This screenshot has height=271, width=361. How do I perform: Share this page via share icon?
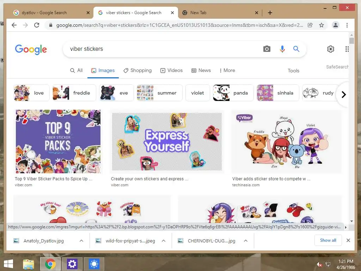310,25
